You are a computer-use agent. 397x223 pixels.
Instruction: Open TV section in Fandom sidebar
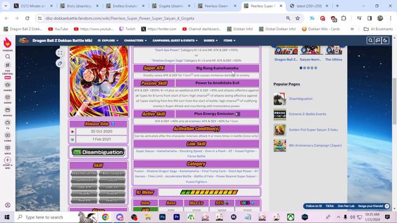click(7, 124)
